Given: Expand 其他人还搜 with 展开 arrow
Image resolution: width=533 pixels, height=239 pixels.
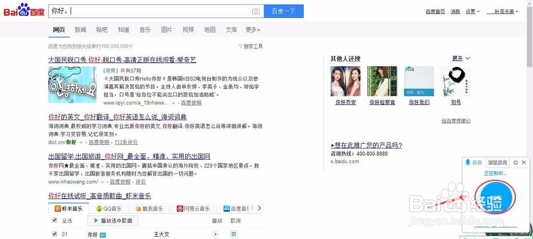Looking at the screenshot, I should tap(461, 59).
